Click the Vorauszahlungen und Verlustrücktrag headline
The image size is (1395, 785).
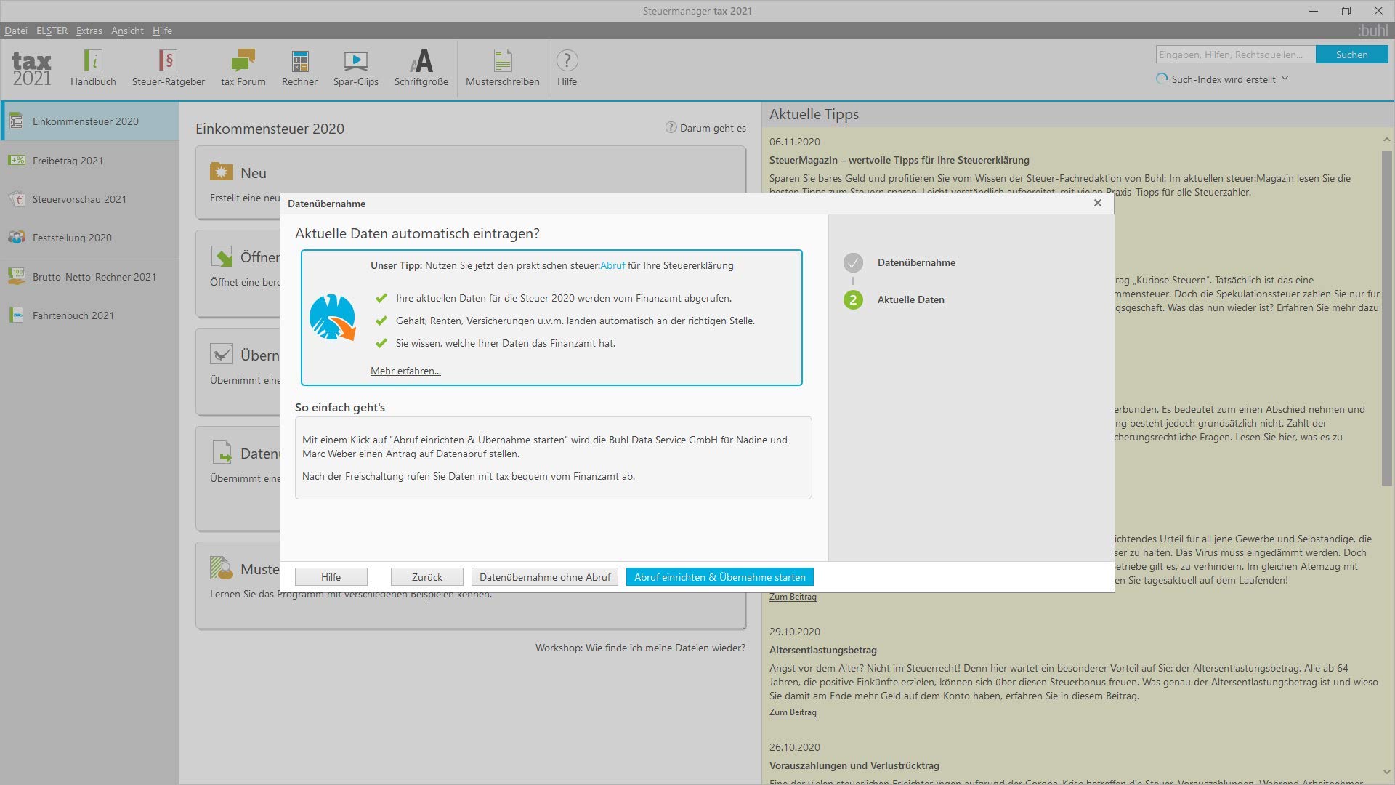pyautogui.click(x=854, y=765)
